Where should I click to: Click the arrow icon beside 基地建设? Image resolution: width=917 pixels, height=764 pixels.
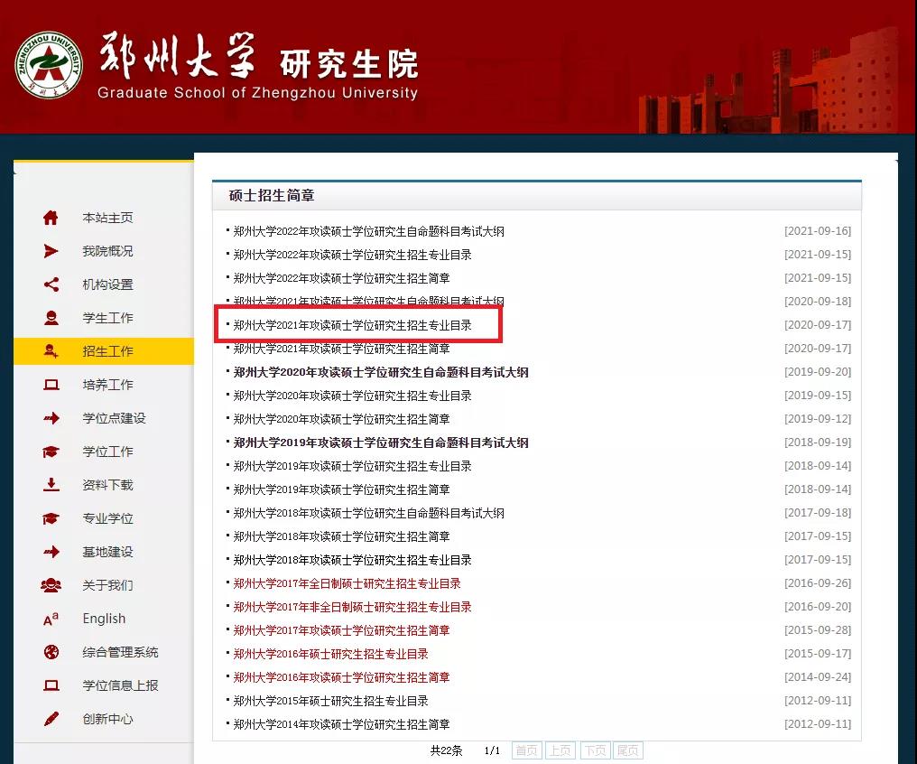pyautogui.click(x=51, y=552)
